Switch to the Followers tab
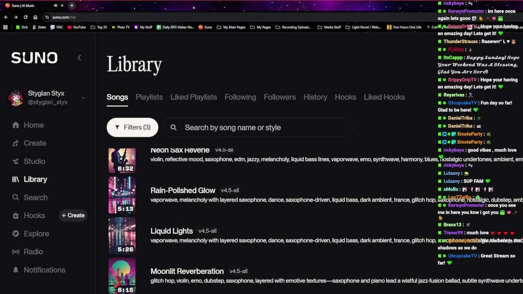523x294 pixels. pos(280,97)
